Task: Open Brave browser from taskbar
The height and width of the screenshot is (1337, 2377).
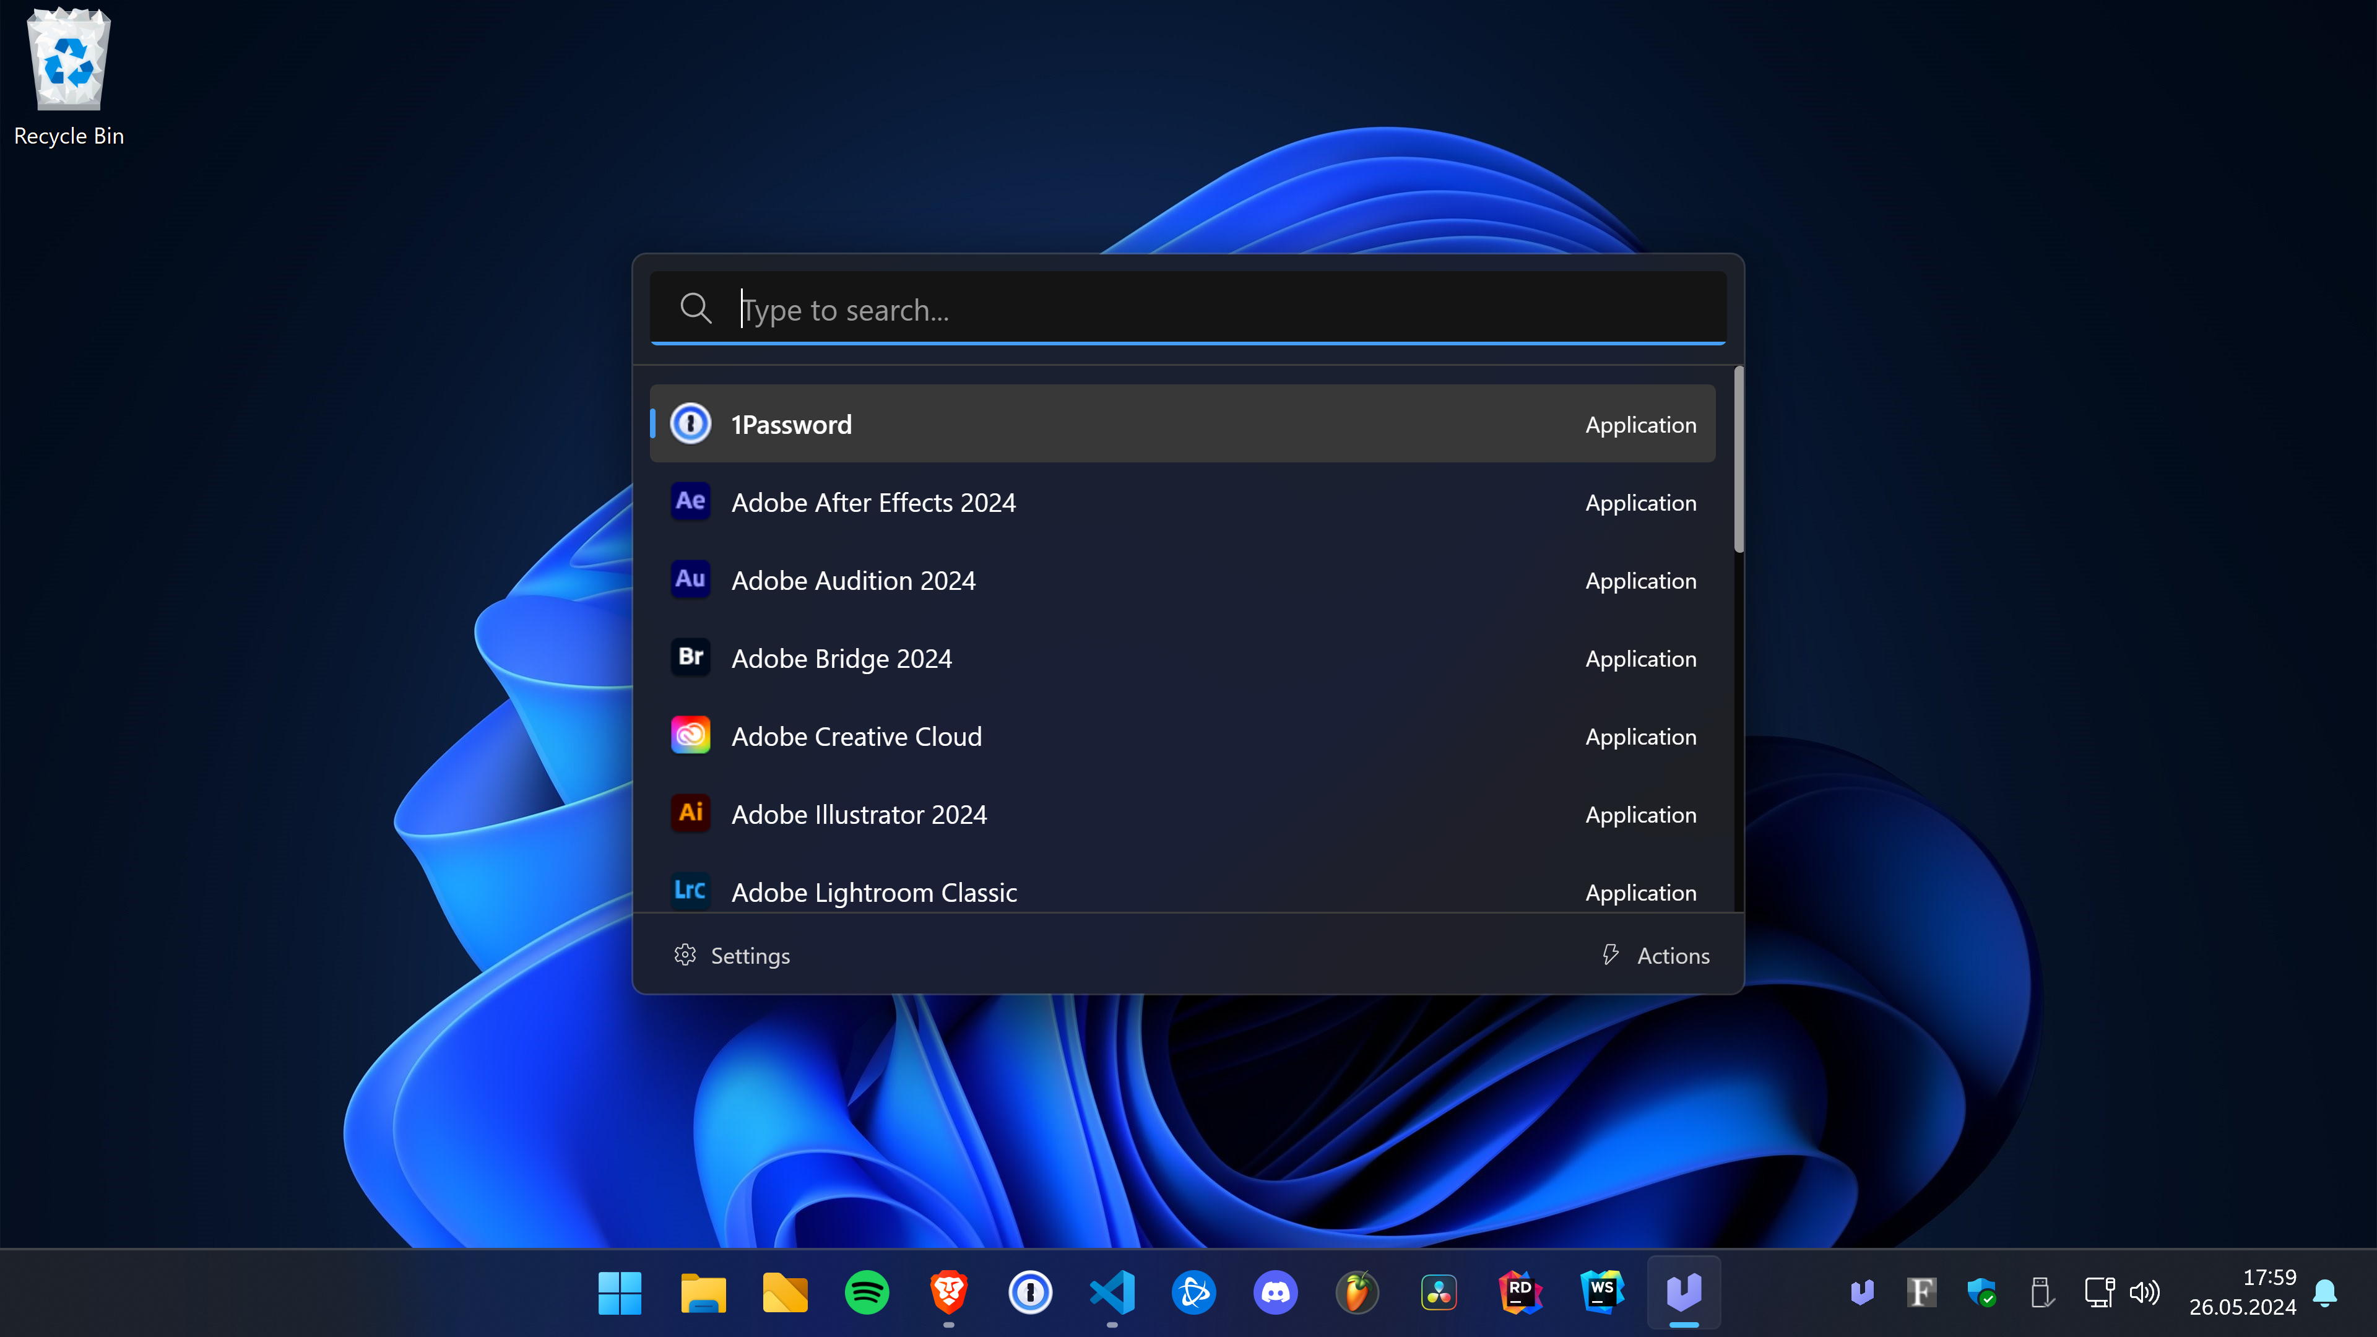Action: (948, 1291)
